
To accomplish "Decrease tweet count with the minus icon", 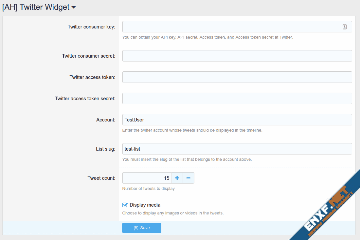I will pyautogui.click(x=189, y=178).
